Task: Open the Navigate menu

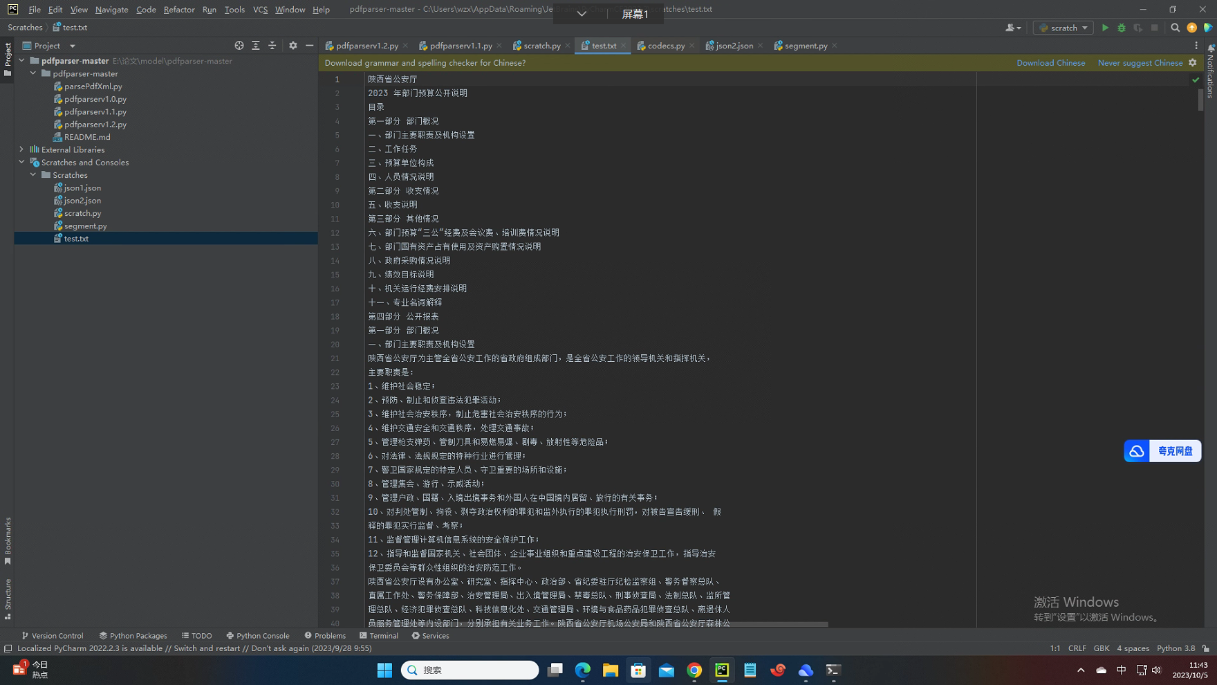Action: 111,10
